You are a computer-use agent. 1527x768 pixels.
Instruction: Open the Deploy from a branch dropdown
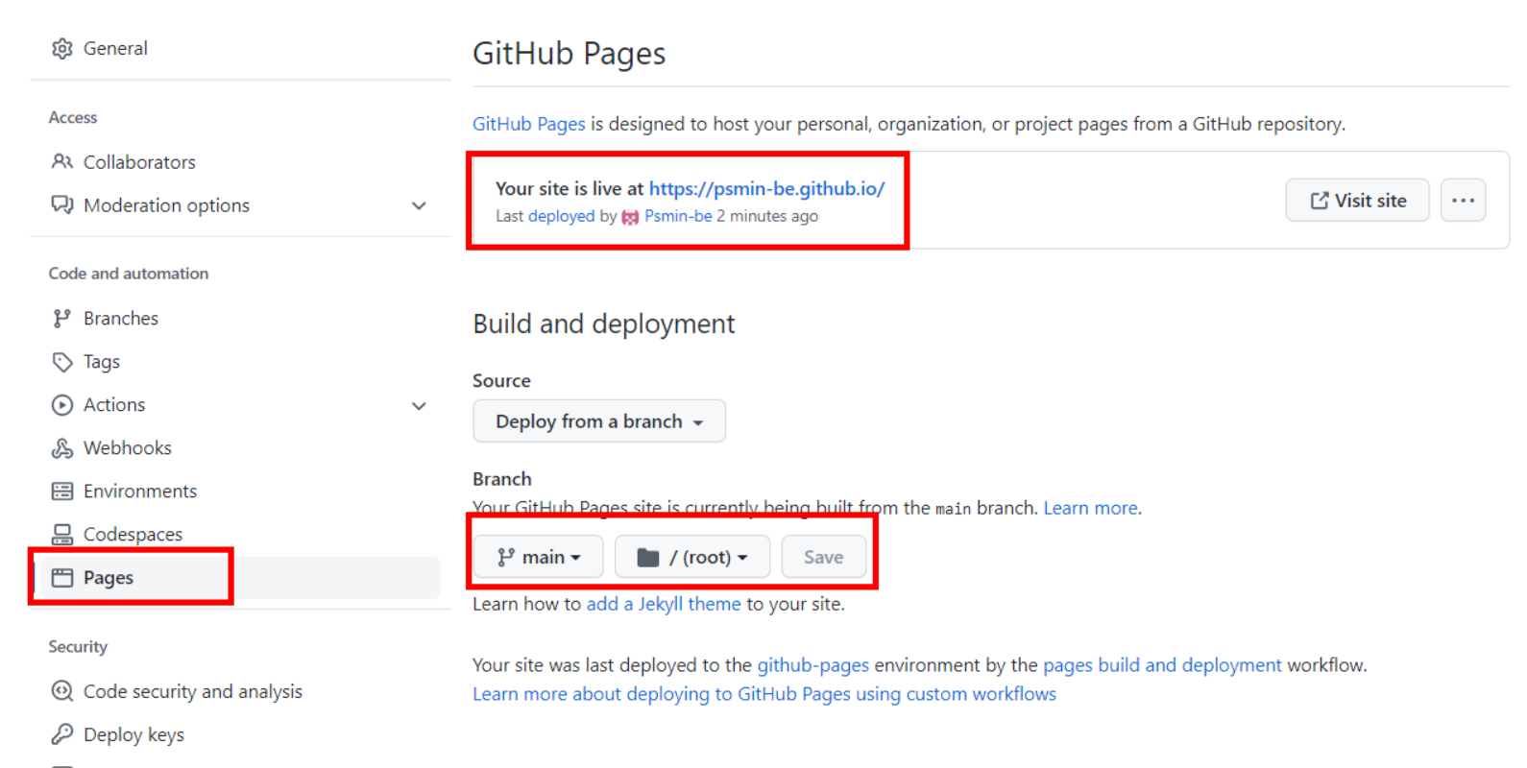(x=599, y=421)
